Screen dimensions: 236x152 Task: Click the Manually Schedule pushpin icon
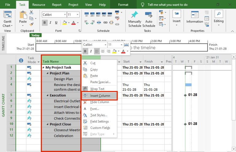pos(135,15)
